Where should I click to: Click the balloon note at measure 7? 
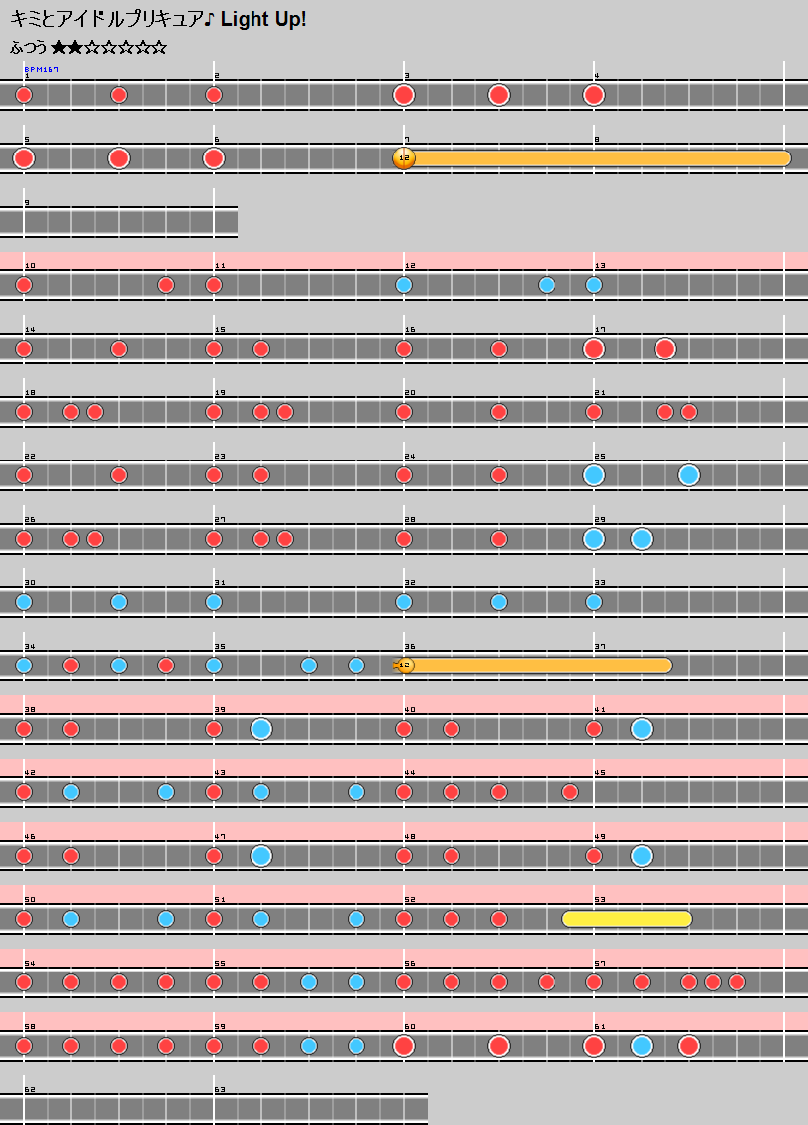click(x=403, y=158)
